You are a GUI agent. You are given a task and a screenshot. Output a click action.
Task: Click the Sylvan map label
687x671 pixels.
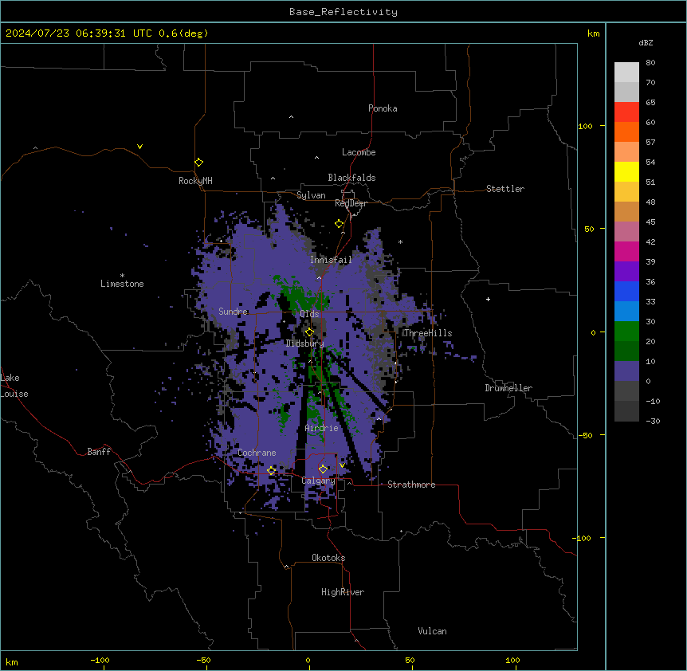coord(311,195)
